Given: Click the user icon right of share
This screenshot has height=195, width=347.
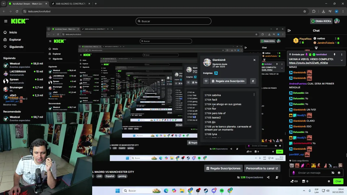Looking at the screenshot, I should coord(277,177).
